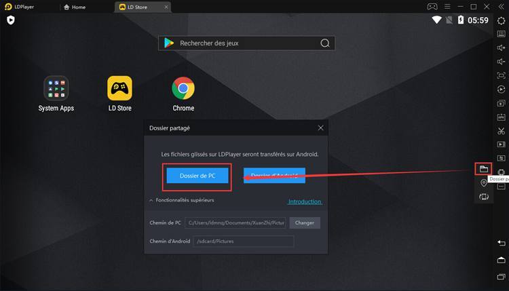Click the 05:59 clock
Screen dimensions: 509x291
click(478, 20)
